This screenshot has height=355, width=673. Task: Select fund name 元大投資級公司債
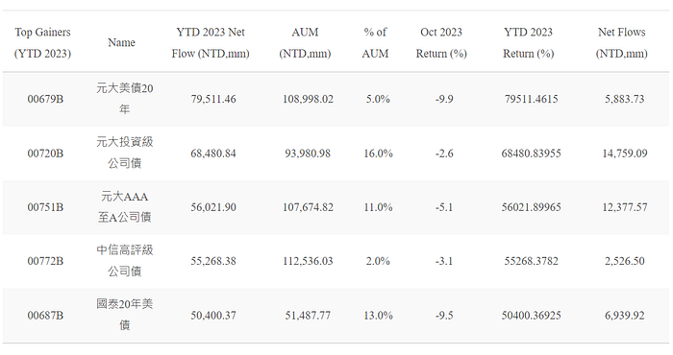pyautogui.click(x=124, y=153)
